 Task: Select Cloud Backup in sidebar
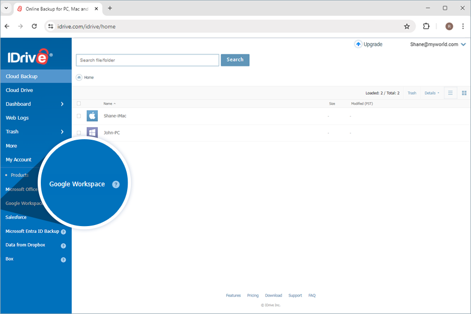click(x=36, y=76)
